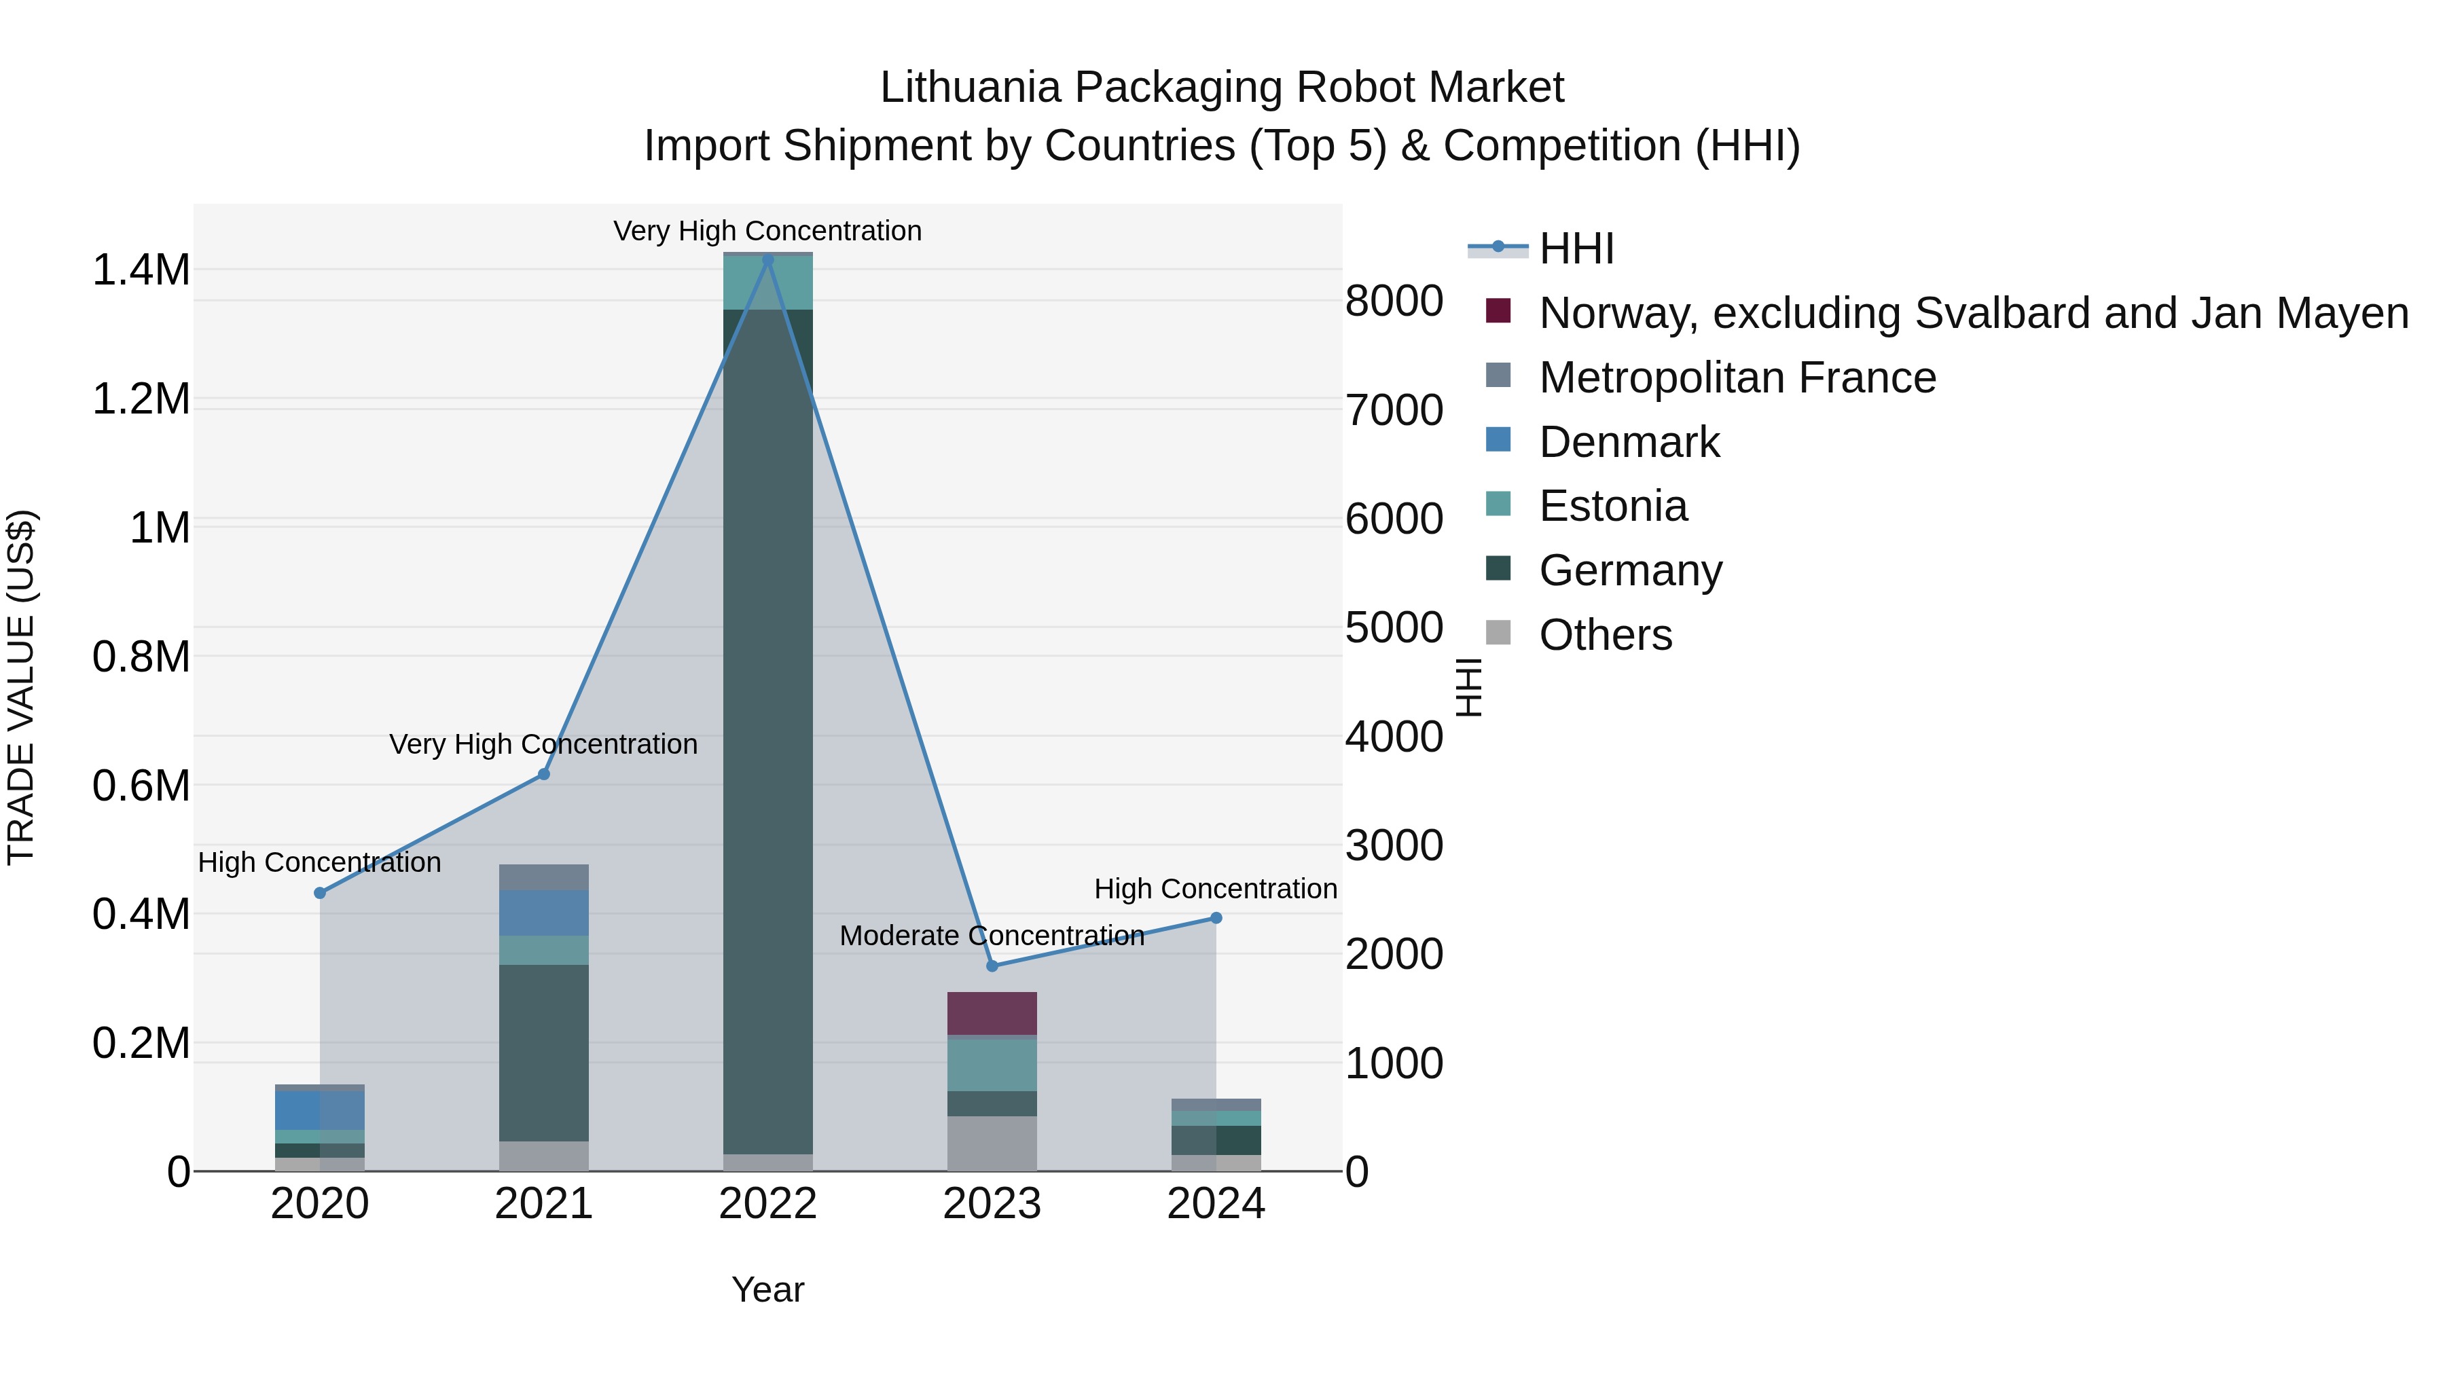This screenshot has height=1375, width=2445.
Task: Toggle the Others legend entry
Action: pos(1578,635)
